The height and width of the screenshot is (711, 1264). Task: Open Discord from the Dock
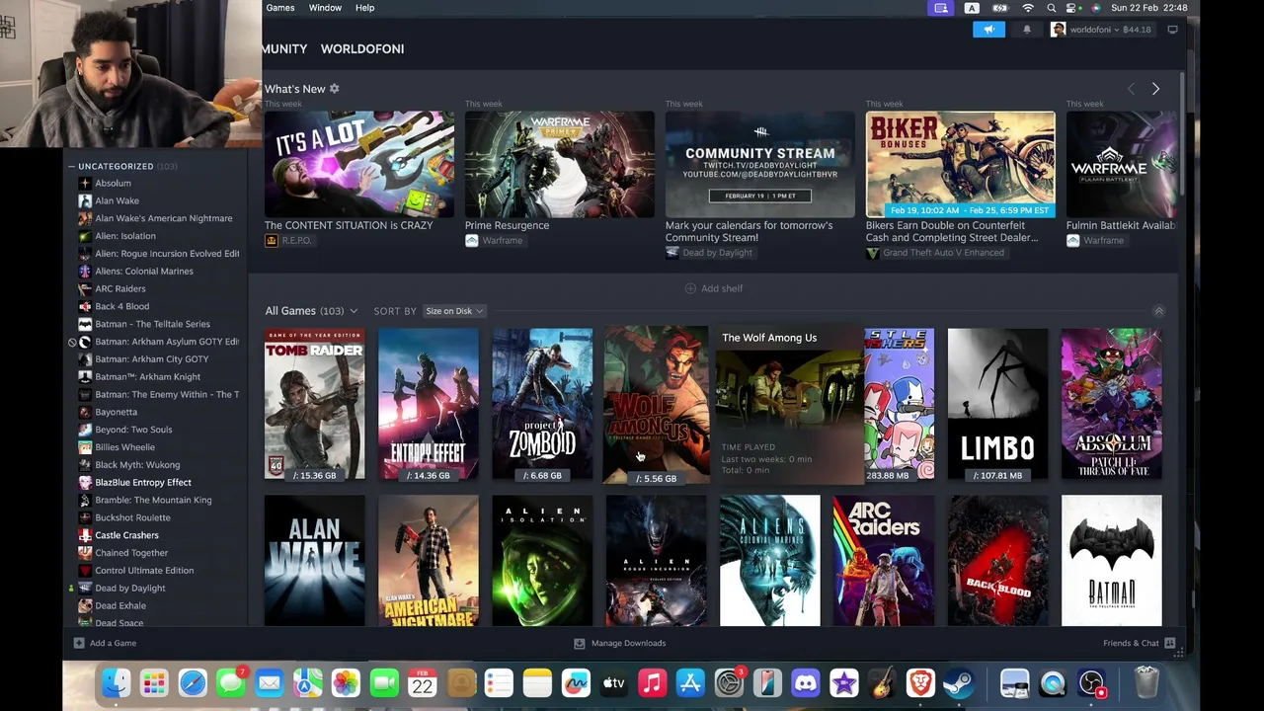coord(806,683)
